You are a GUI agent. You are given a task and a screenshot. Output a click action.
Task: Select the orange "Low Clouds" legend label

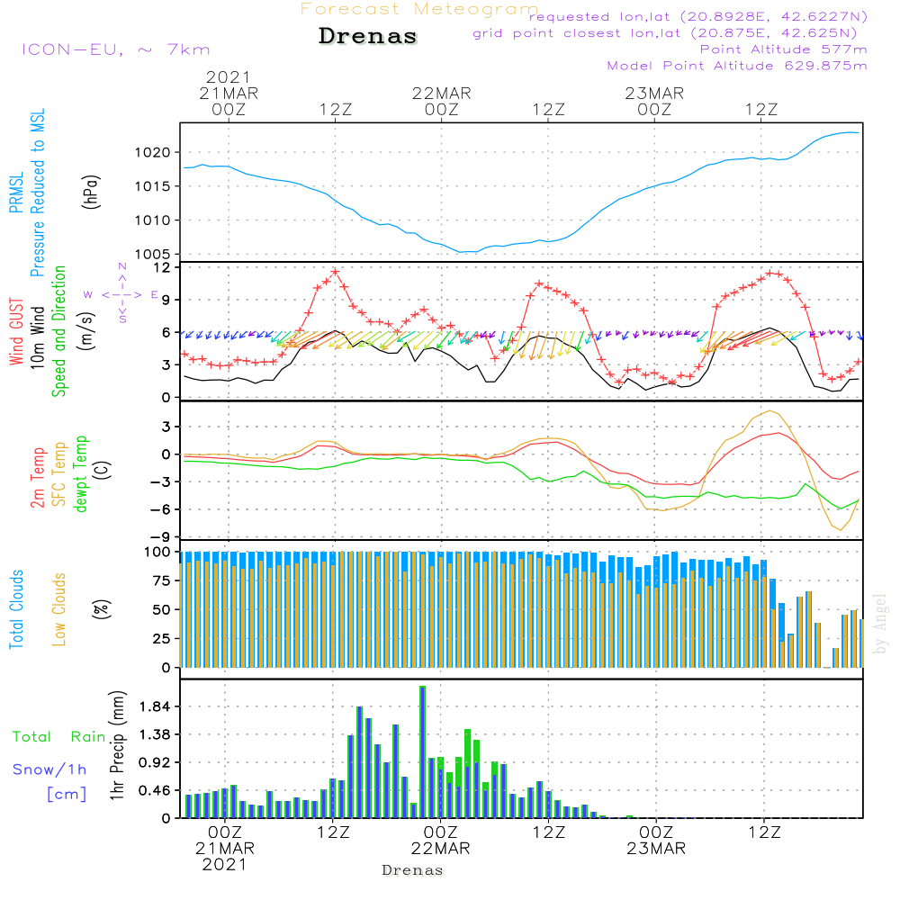tap(58, 609)
